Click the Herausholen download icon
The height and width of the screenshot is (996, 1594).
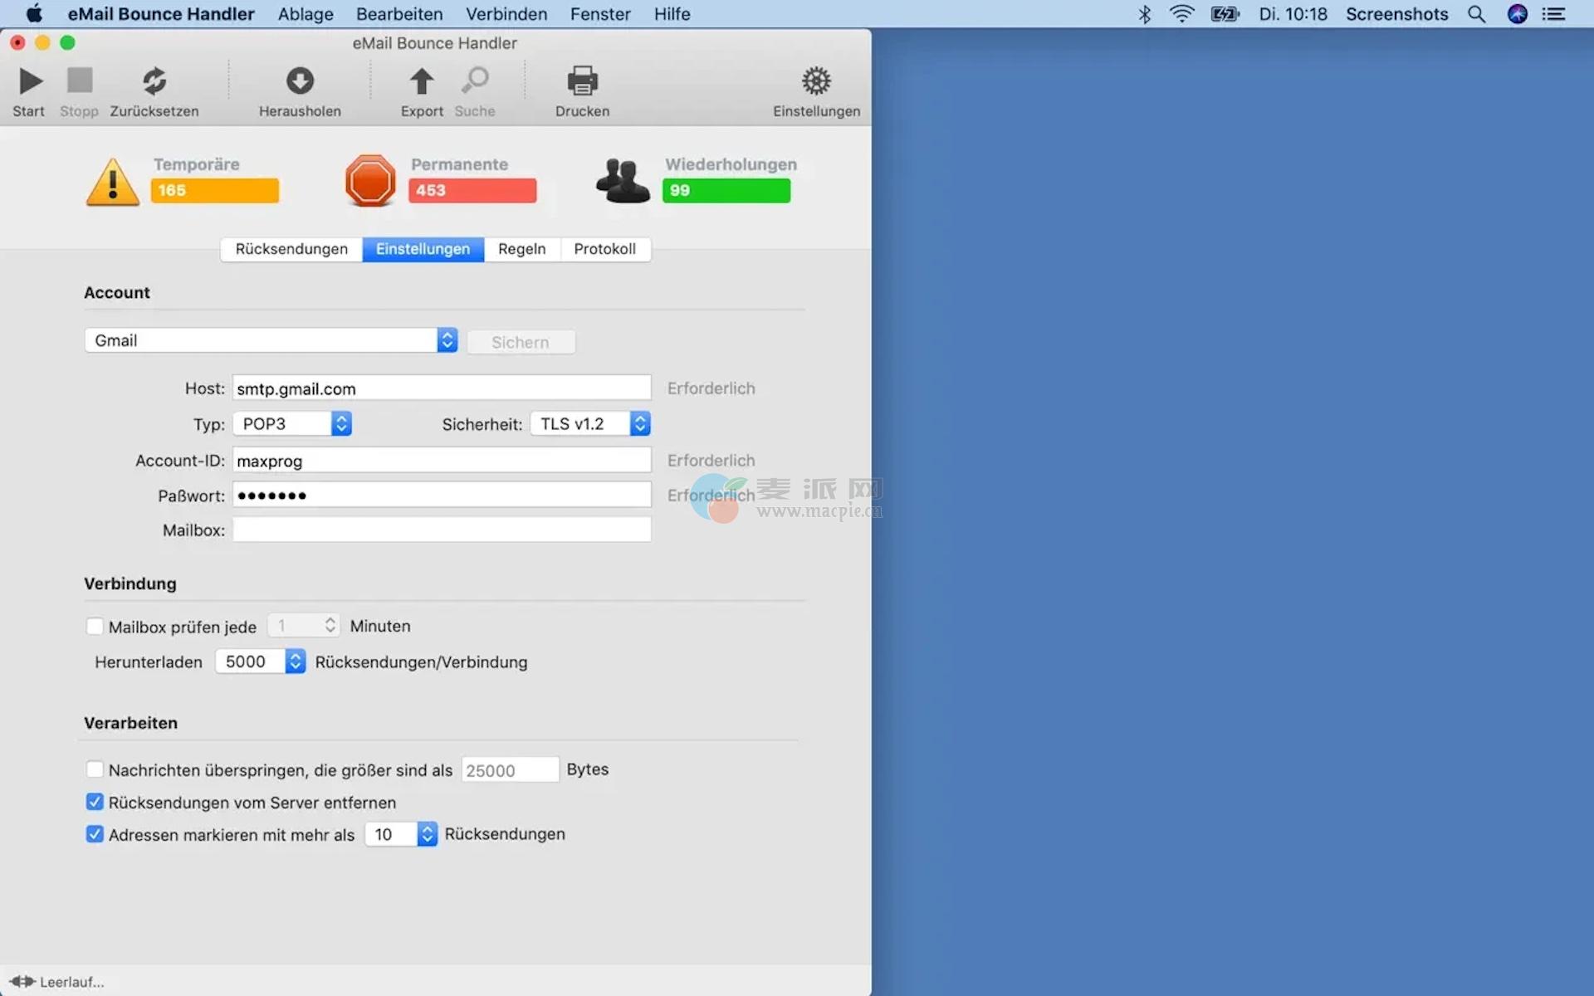[x=300, y=81]
